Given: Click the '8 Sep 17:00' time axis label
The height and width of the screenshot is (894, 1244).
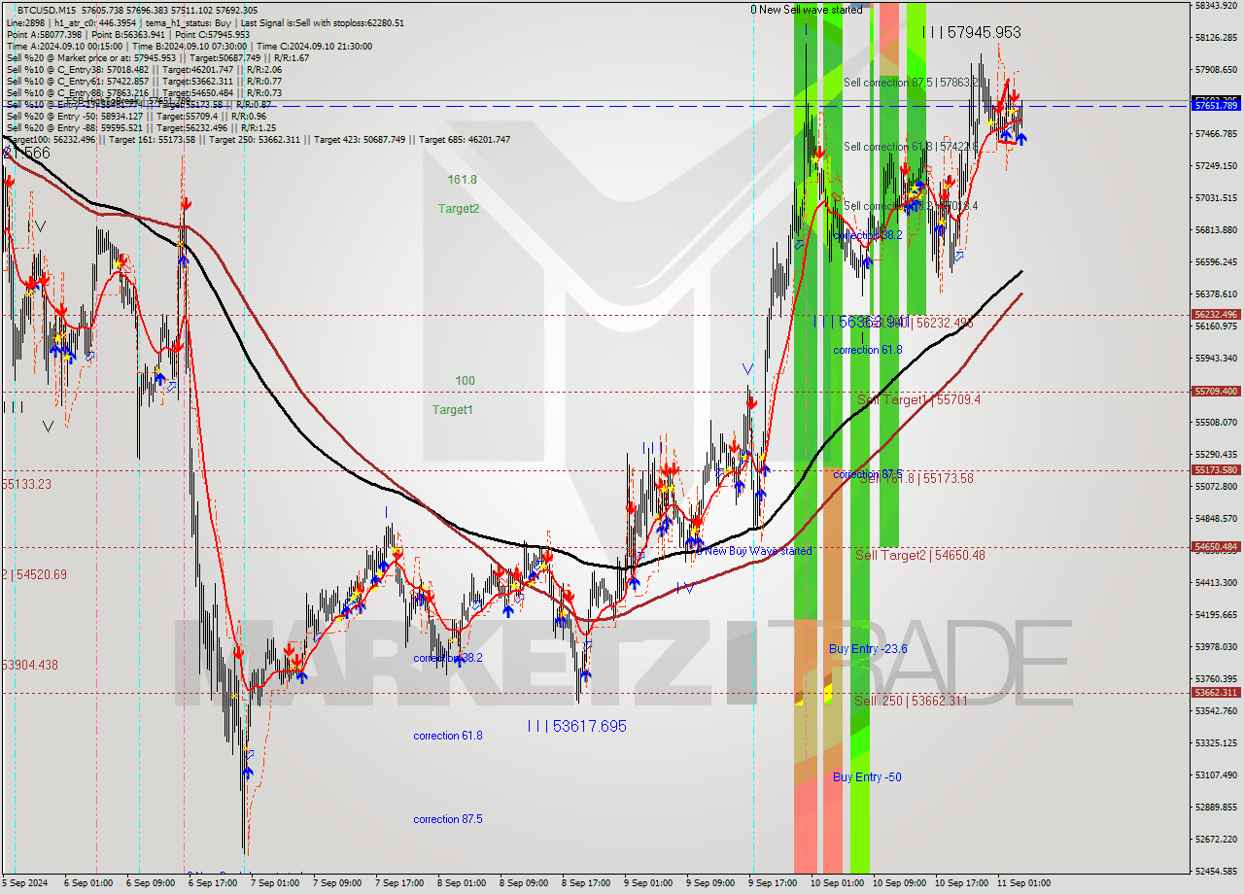Looking at the screenshot, I should (x=586, y=883).
